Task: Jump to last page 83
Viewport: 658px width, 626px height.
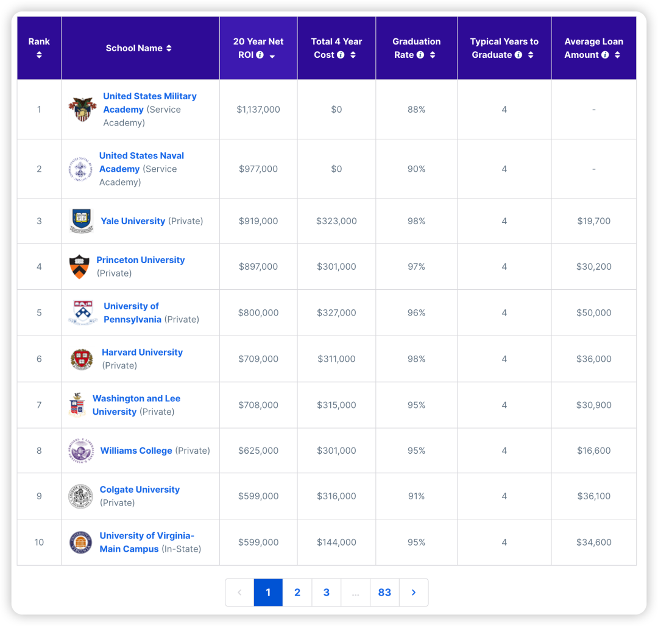Action: 385,593
